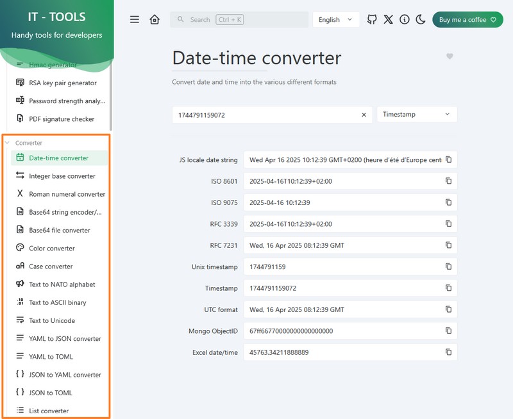The image size is (513, 419).
Task: Open the X (Twitter) profile icon
Action: (388, 20)
